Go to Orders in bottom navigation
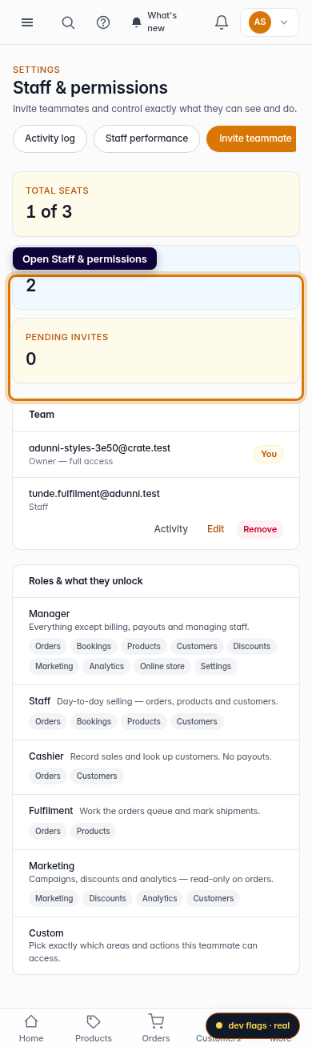The width and height of the screenshot is (312, 1051). 156,1029
